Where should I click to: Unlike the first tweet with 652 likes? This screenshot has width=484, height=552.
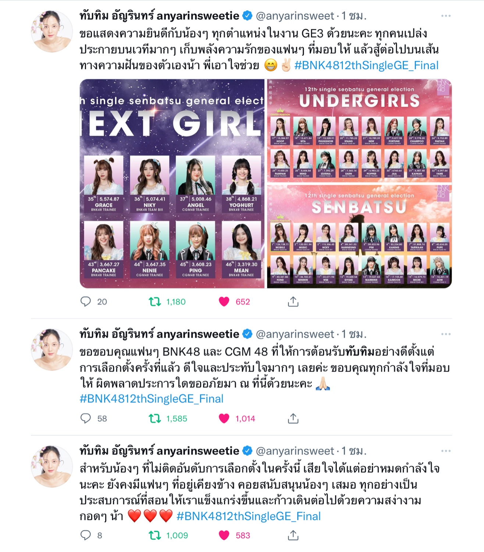click(x=224, y=302)
